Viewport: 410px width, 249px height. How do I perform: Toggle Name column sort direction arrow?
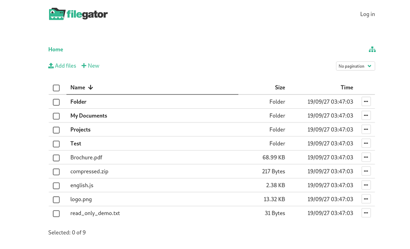pos(91,88)
